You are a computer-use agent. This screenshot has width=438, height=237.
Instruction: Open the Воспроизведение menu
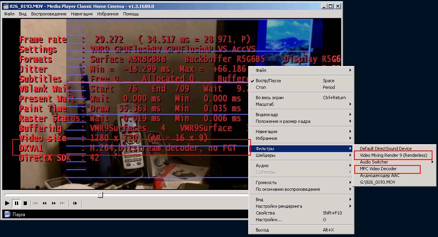point(49,14)
